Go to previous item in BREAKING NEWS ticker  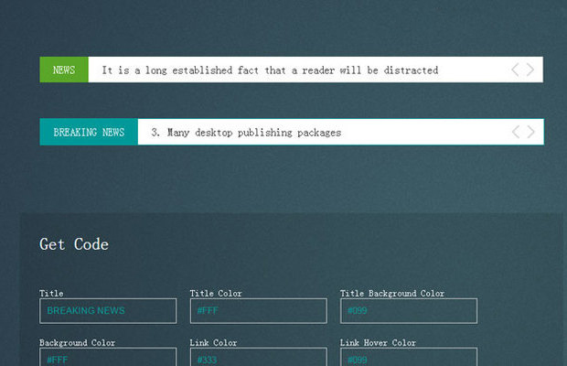coord(516,132)
